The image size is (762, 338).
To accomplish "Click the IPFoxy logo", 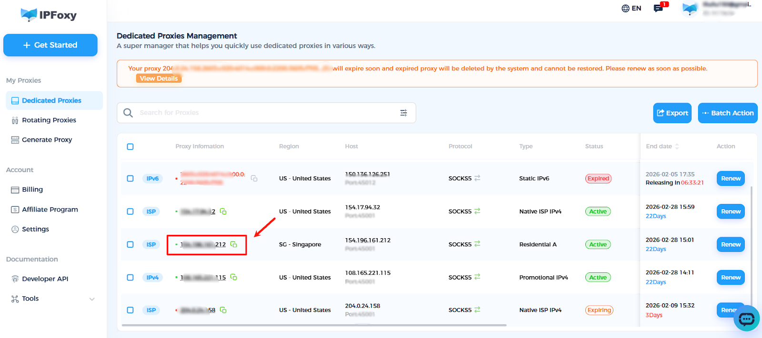I will [49, 15].
